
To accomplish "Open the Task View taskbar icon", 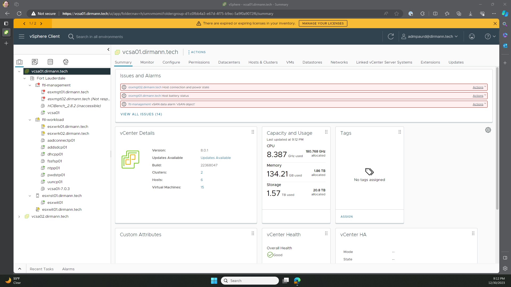I will tap(286, 281).
